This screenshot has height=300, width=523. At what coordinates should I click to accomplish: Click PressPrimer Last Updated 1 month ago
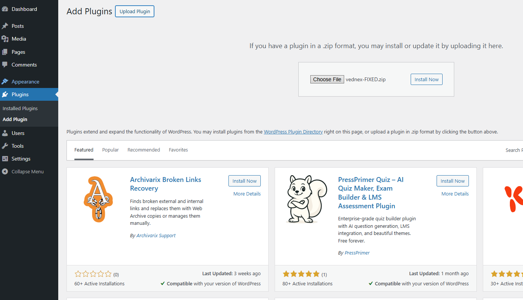[439, 274]
